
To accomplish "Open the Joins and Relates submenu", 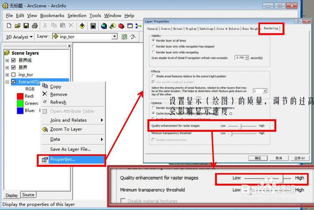I will pyautogui.click(x=73, y=120).
